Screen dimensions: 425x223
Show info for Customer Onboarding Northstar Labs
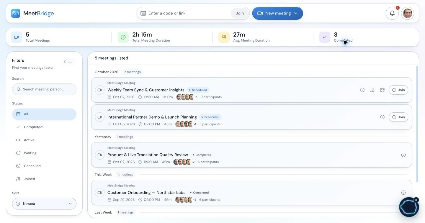click(x=403, y=193)
